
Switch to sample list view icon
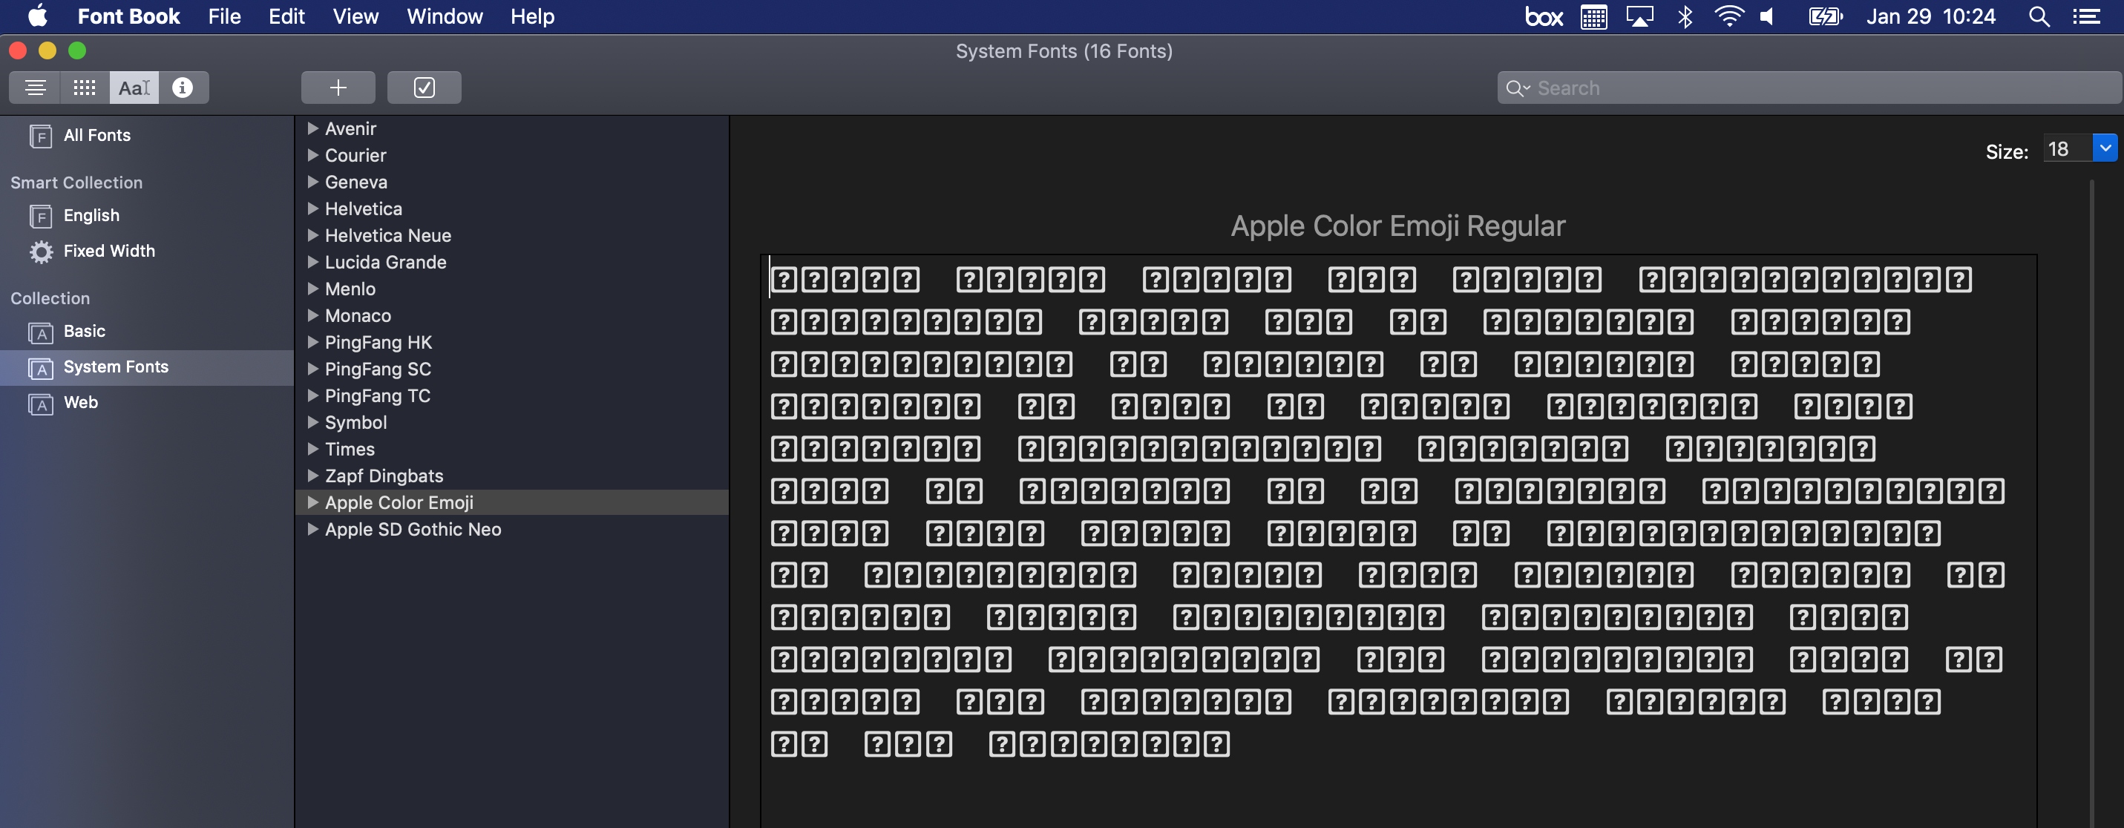tap(35, 88)
